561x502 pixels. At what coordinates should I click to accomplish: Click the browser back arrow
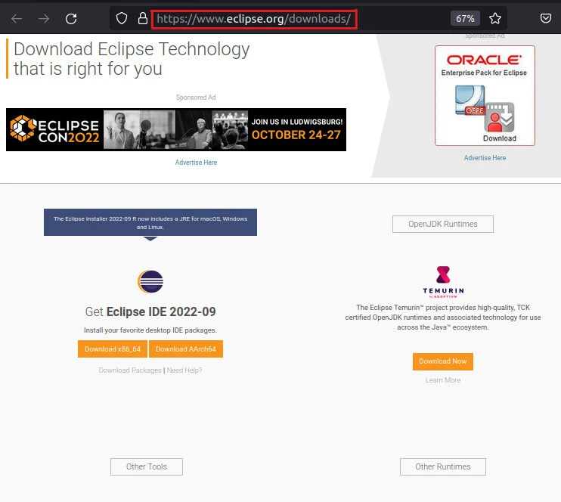tap(17, 18)
